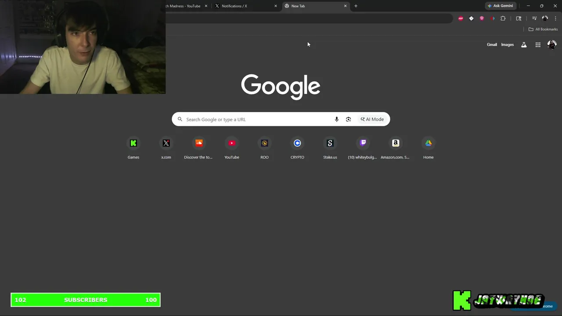Open Google Images link

pos(507,45)
